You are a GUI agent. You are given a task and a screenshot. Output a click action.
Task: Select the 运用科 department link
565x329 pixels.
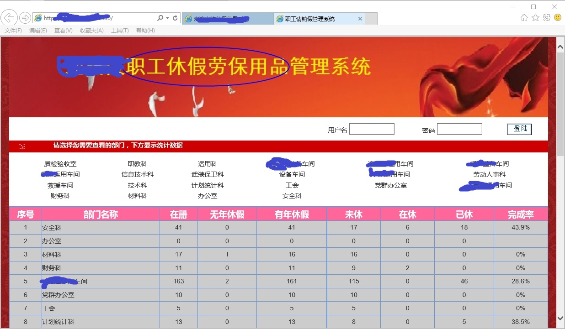coord(208,164)
